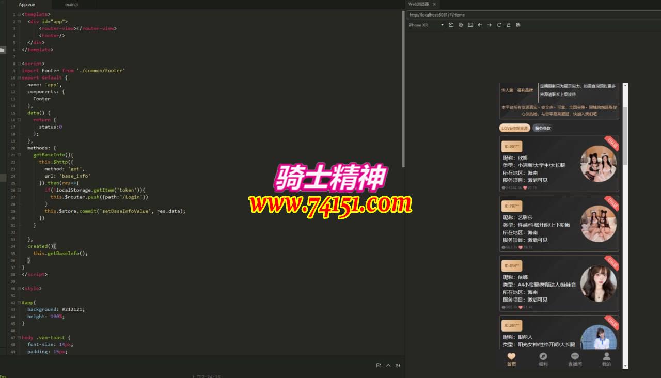
Task: Open the iPhone XR device dropdown
Action: coord(426,25)
